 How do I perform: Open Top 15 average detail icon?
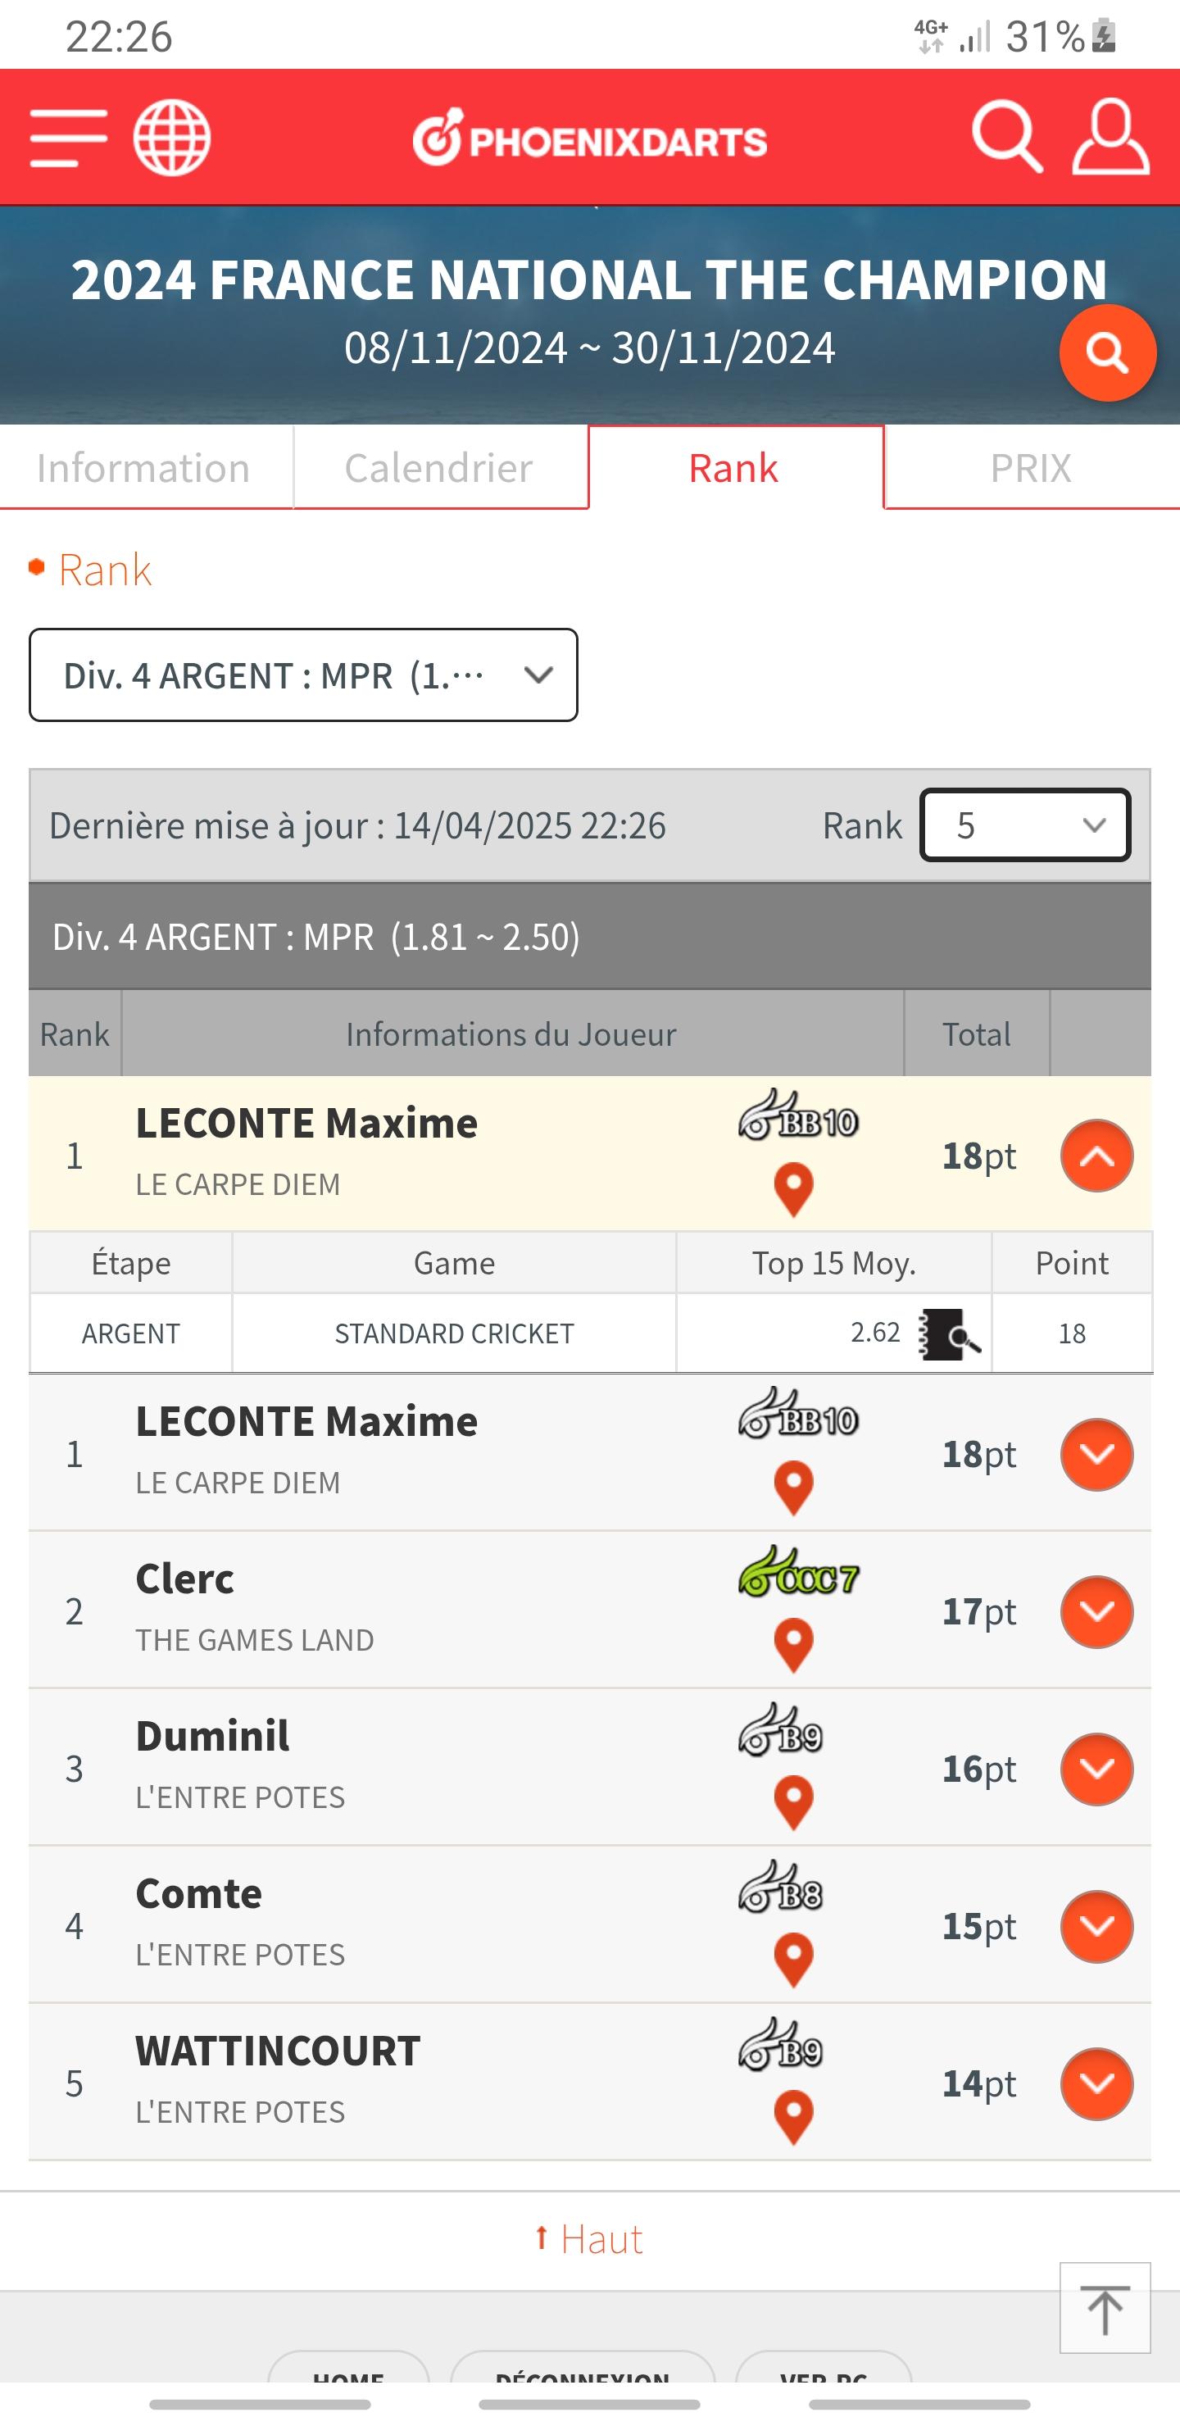(x=949, y=1333)
